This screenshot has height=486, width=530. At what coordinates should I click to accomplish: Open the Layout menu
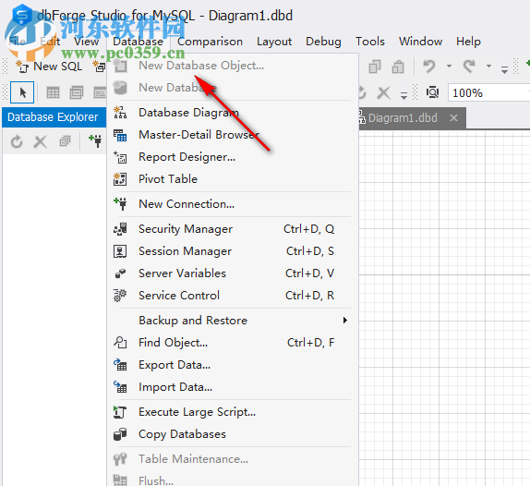point(274,42)
